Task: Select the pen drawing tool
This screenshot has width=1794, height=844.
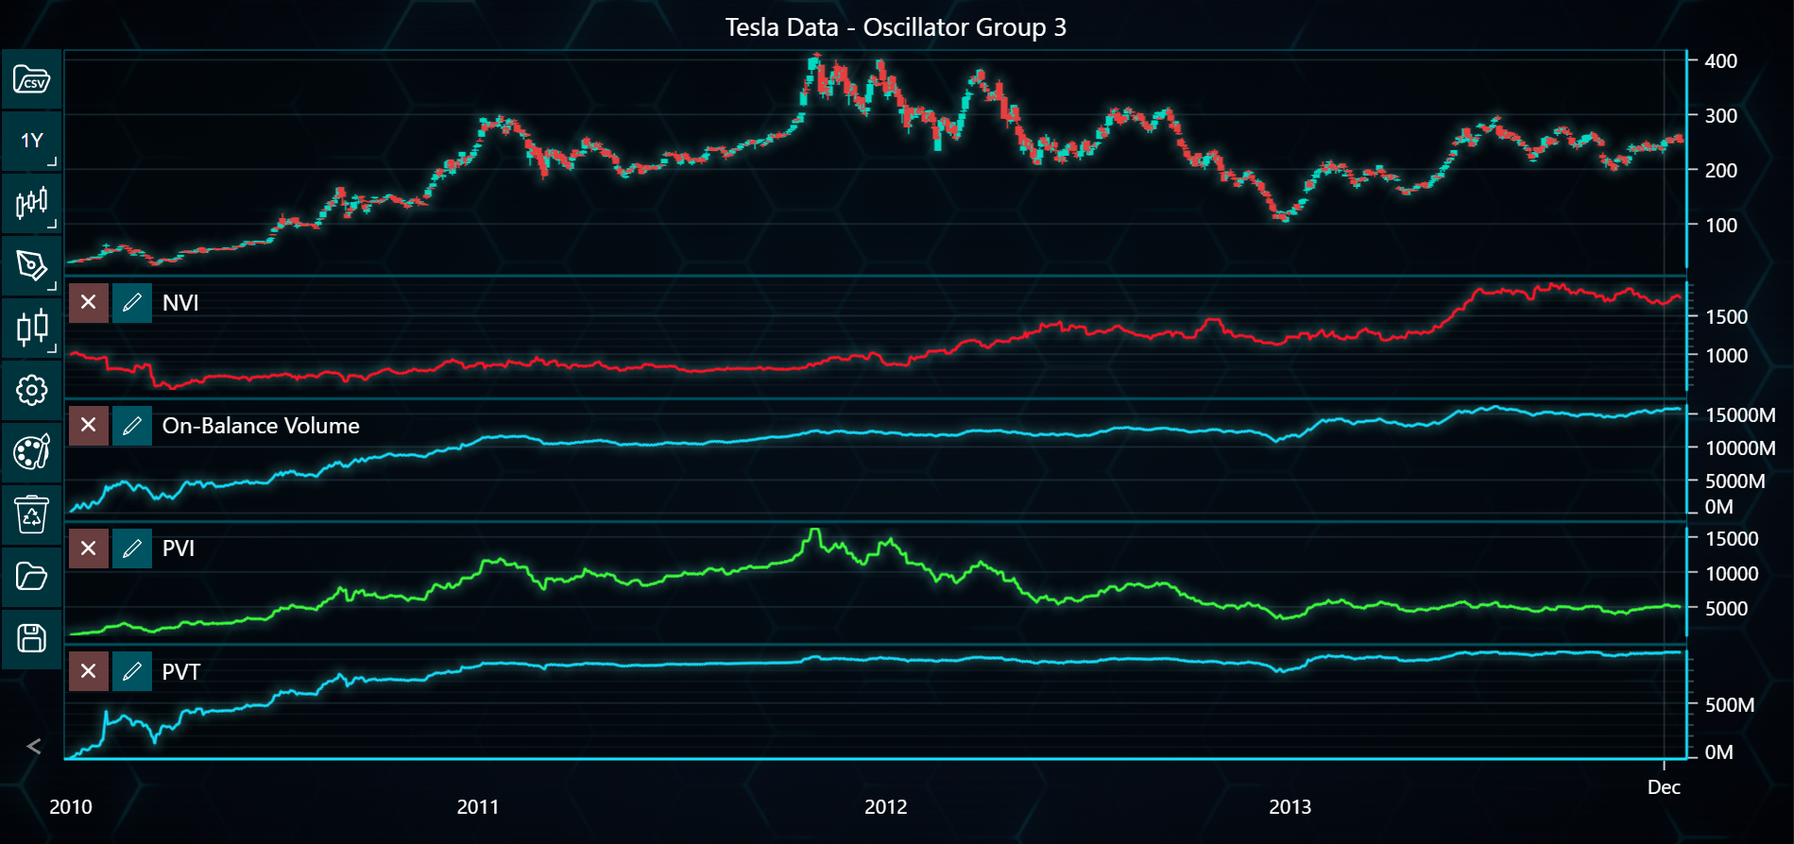Action: (x=31, y=265)
